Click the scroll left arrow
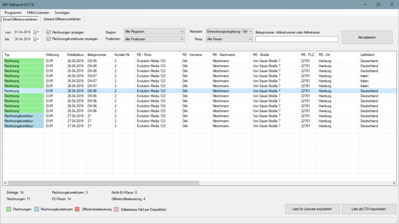The width and height of the screenshot is (399, 224). pyautogui.click(x=5, y=183)
